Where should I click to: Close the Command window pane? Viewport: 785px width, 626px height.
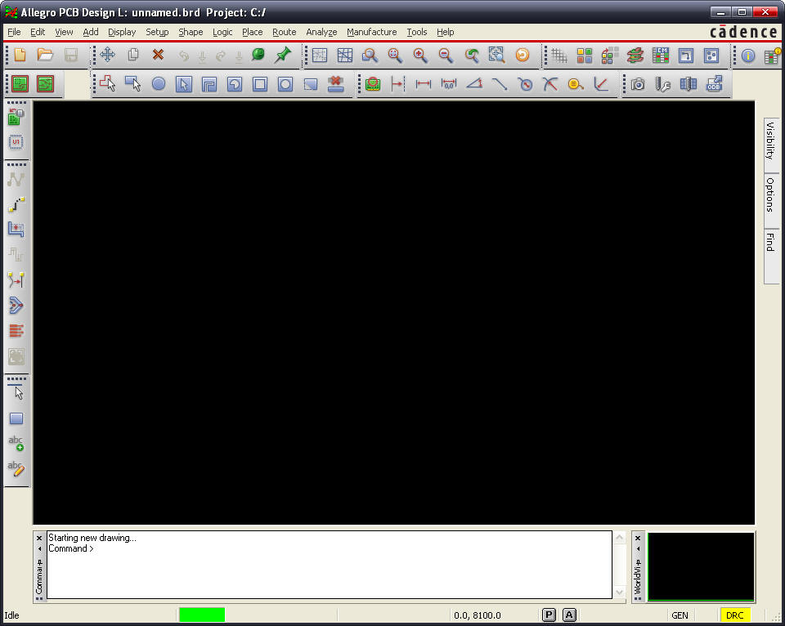(x=39, y=539)
